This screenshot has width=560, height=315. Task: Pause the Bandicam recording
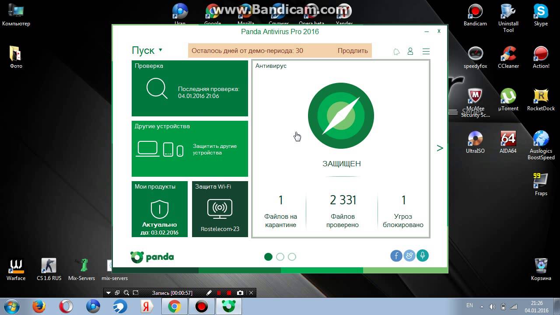pyautogui.click(x=219, y=293)
